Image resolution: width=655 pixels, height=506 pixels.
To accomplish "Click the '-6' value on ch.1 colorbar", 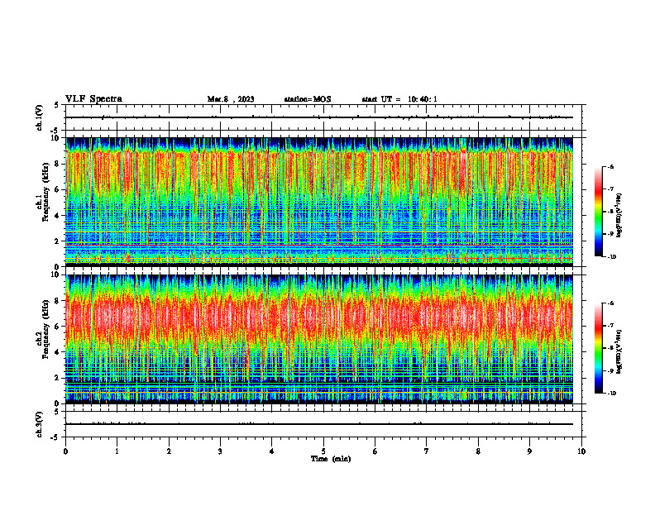I will click(610, 167).
